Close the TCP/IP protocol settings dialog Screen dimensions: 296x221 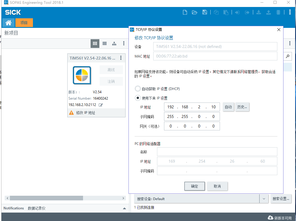(x=279, y=30)
